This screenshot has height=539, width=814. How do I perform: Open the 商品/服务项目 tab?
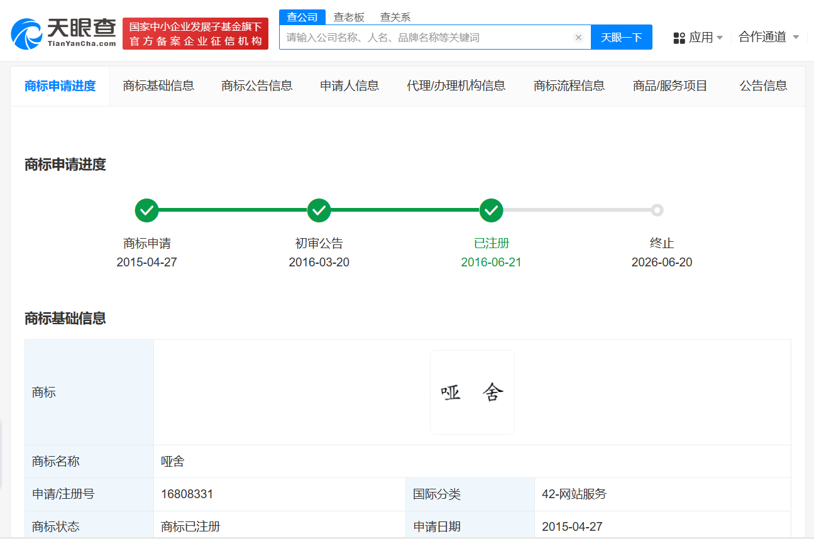(x=670, y=86)
